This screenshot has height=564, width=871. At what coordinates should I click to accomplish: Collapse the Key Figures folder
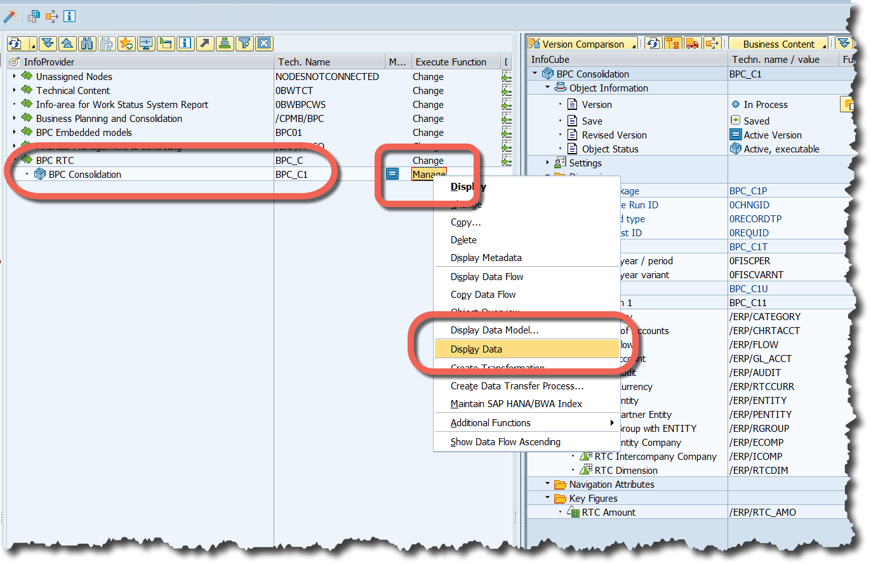(x=548, y=499)
